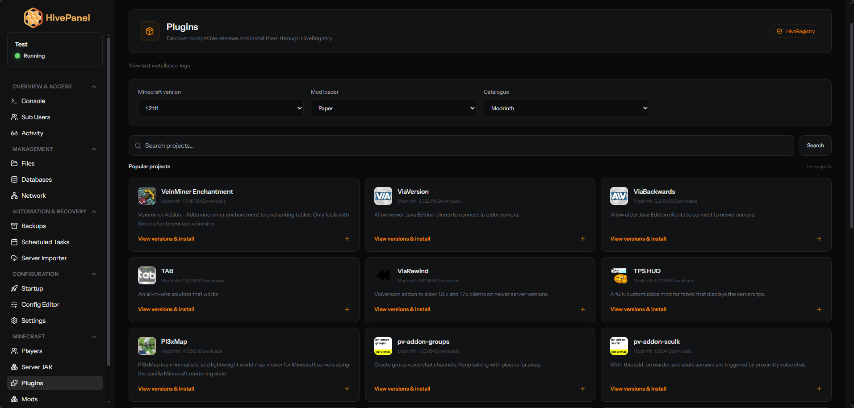
Task: Click the Scheduled Tasks calendar icon
Action: pyautogui.click(x=14, y=242)
